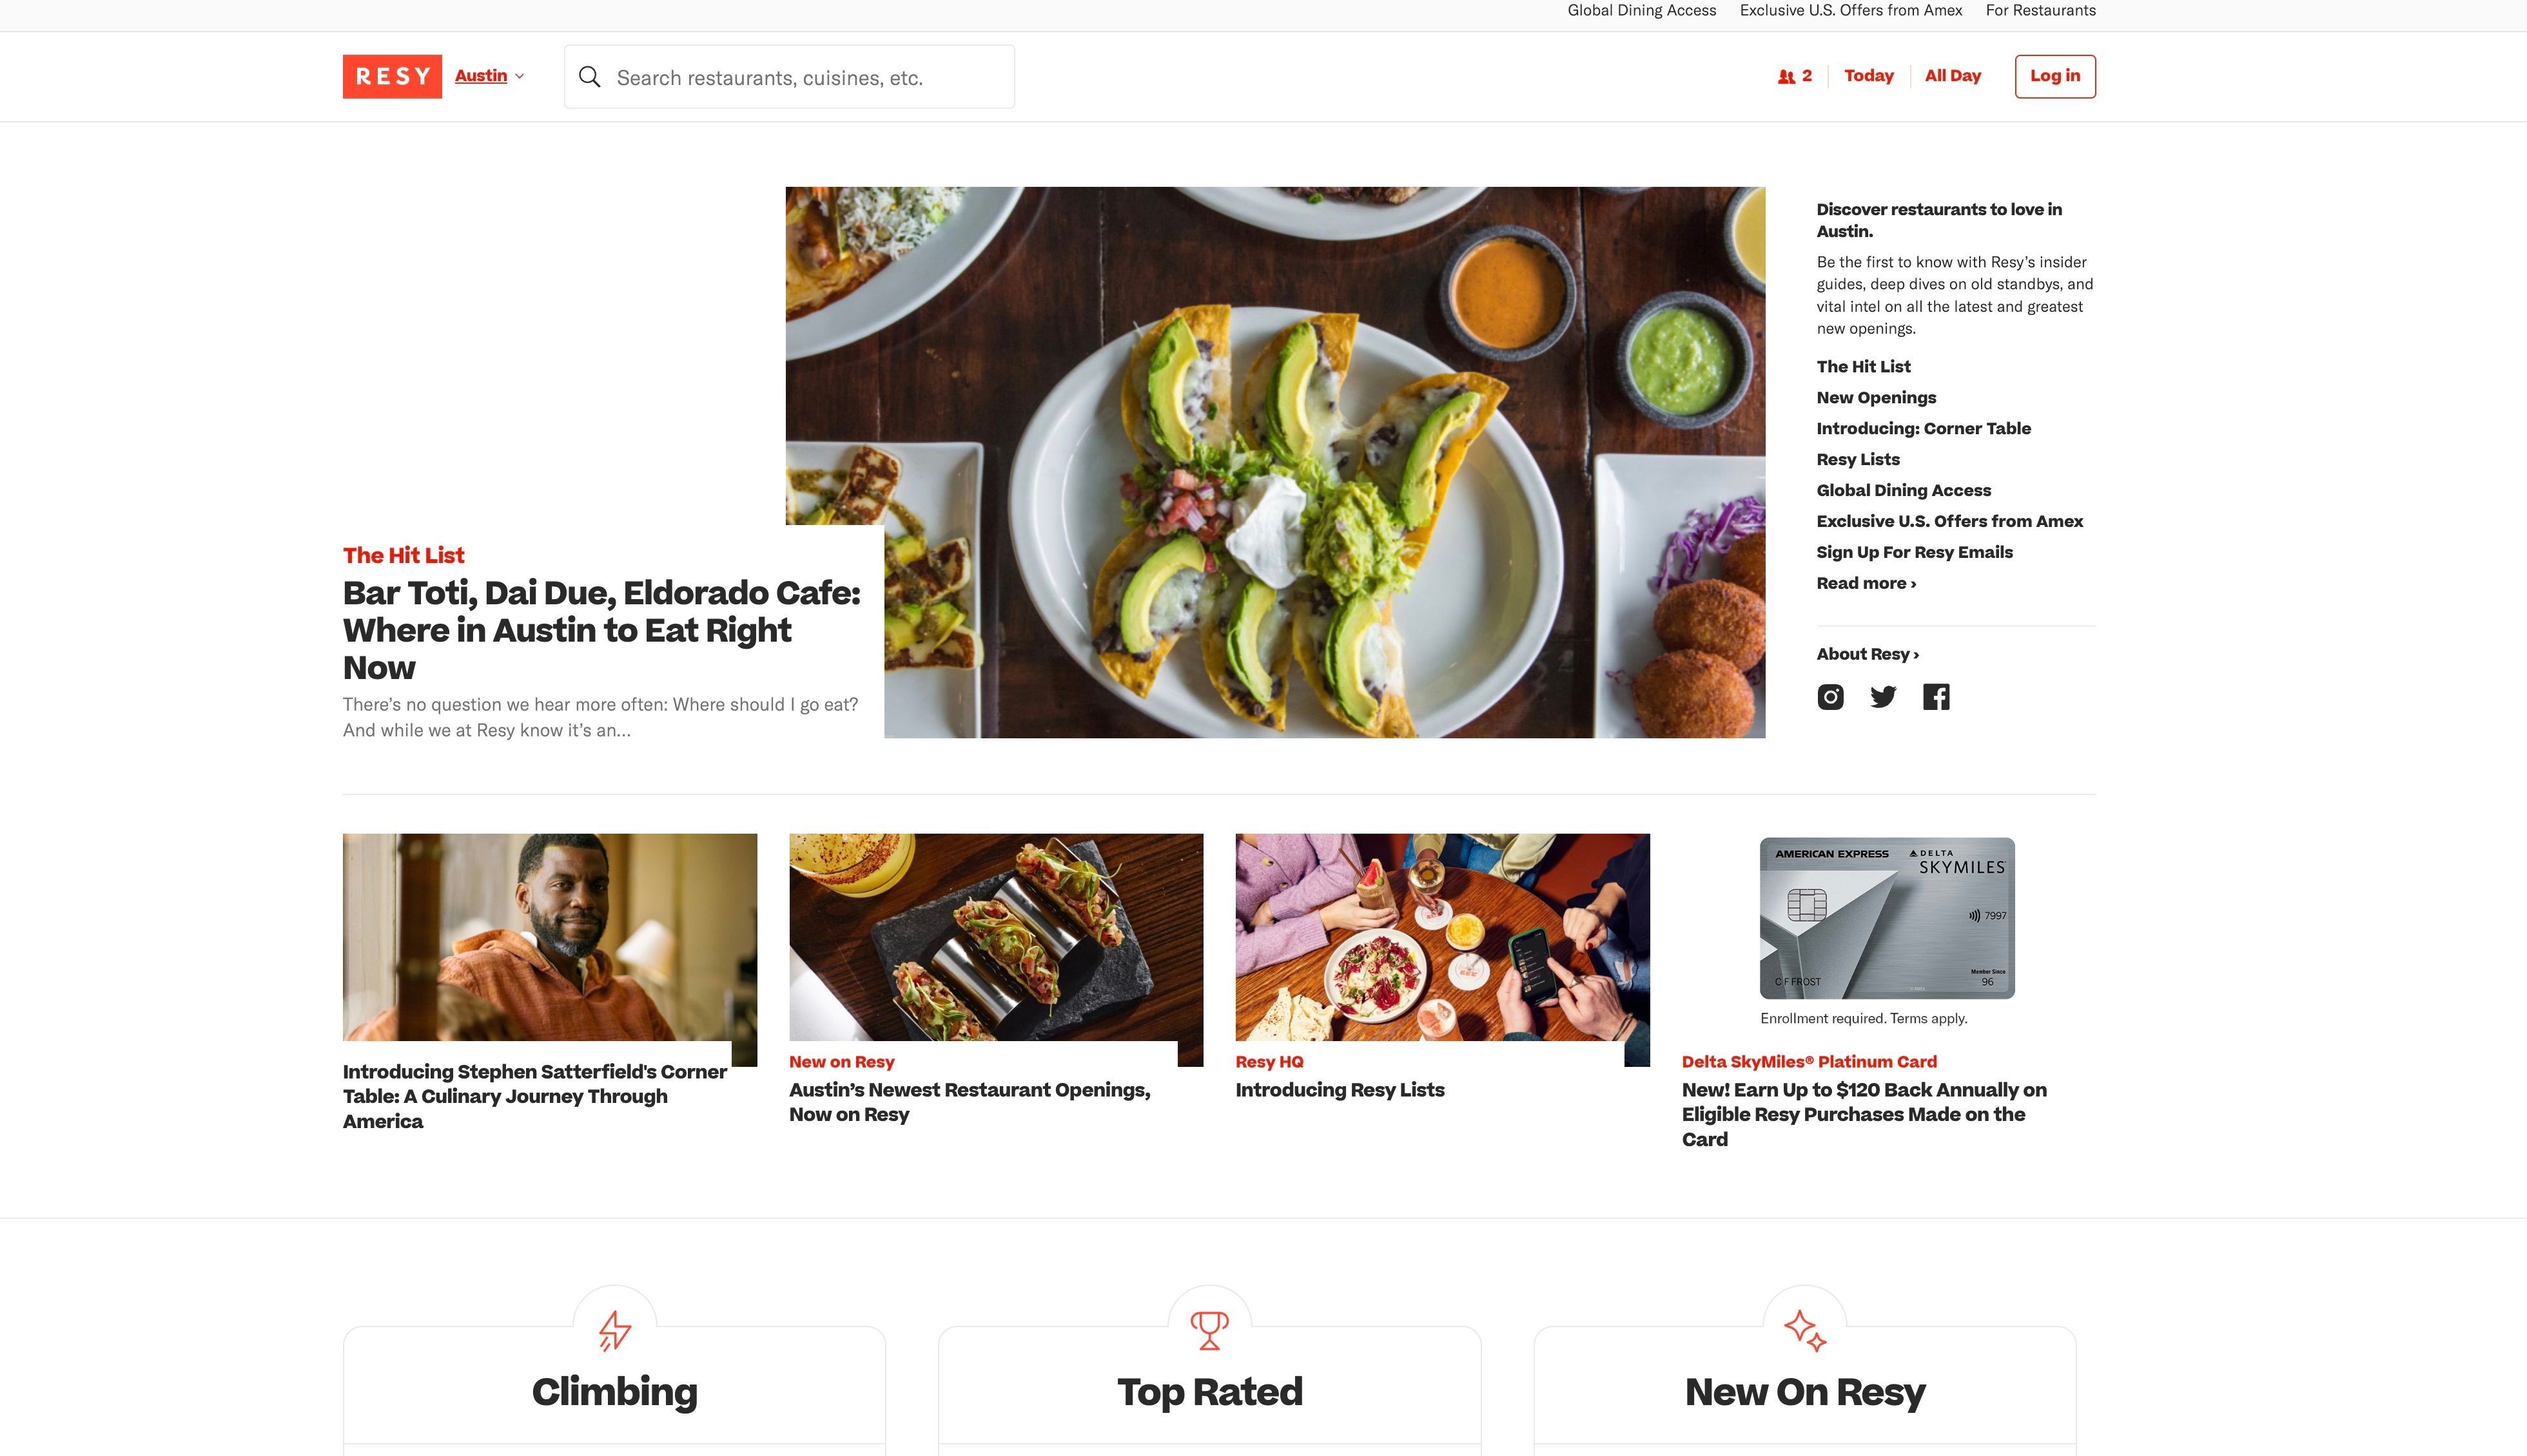Click the New On Resy sparkle icon
Viewport: 2527px width, 1456px height.
(1805, 1330)
